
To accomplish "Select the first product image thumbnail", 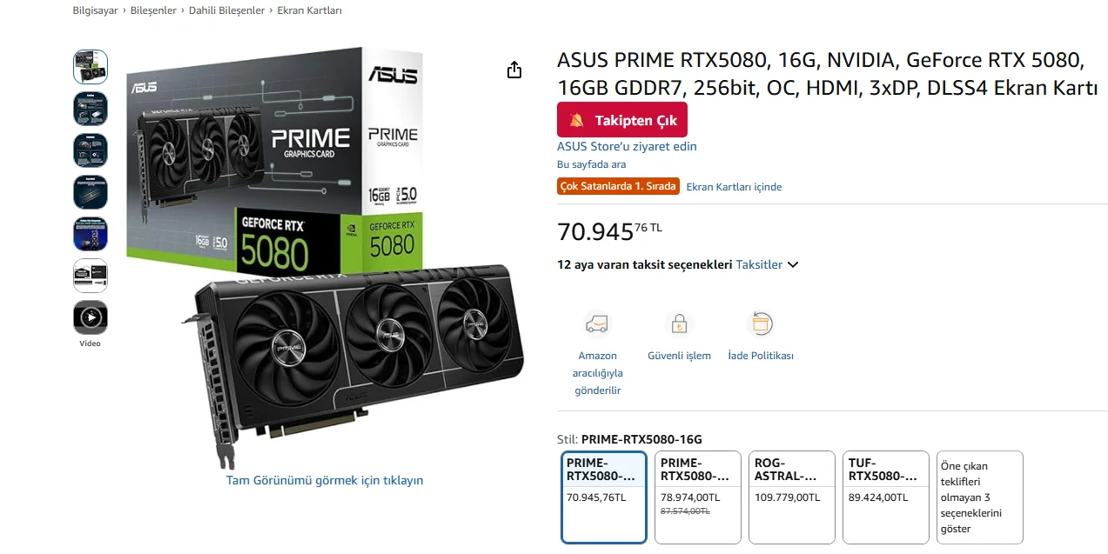I will (91, 67).
